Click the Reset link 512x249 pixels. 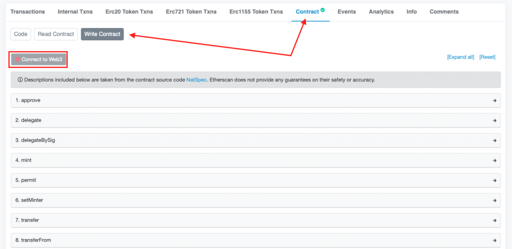click(487, 57)
